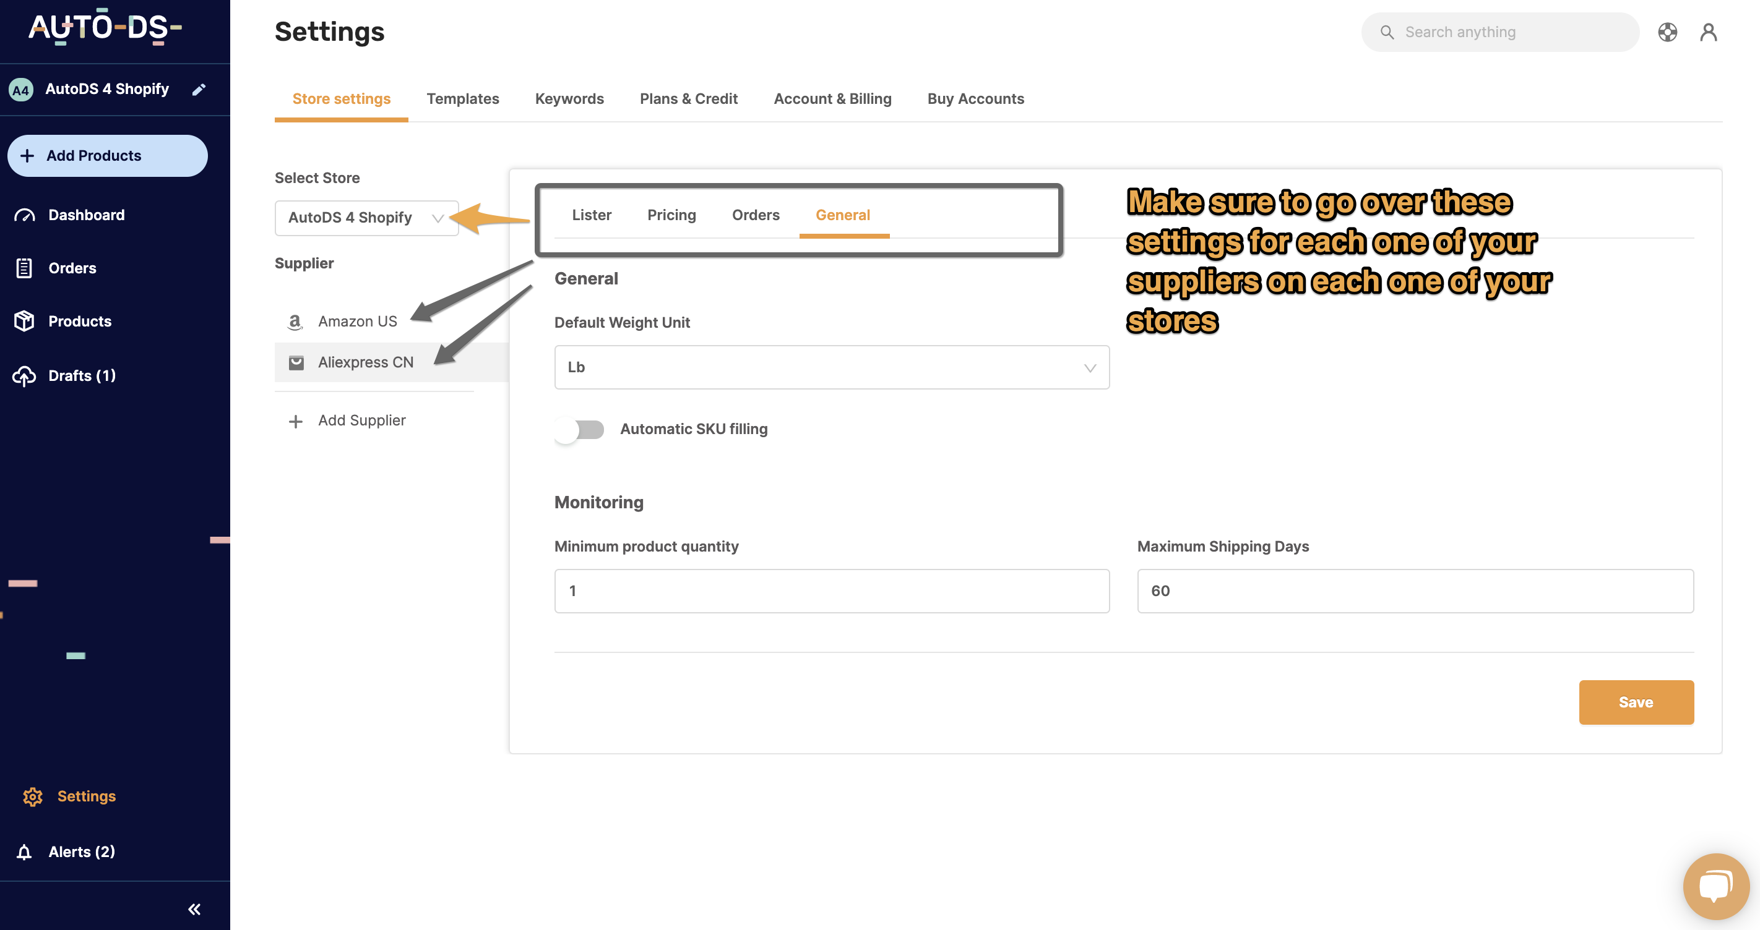
Task: Click the Minimum product quantity field
Action: coord(832,591)
